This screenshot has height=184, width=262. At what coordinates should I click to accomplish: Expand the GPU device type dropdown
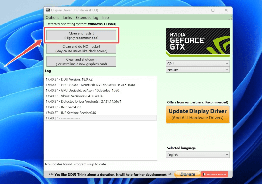tap(197, 63)
